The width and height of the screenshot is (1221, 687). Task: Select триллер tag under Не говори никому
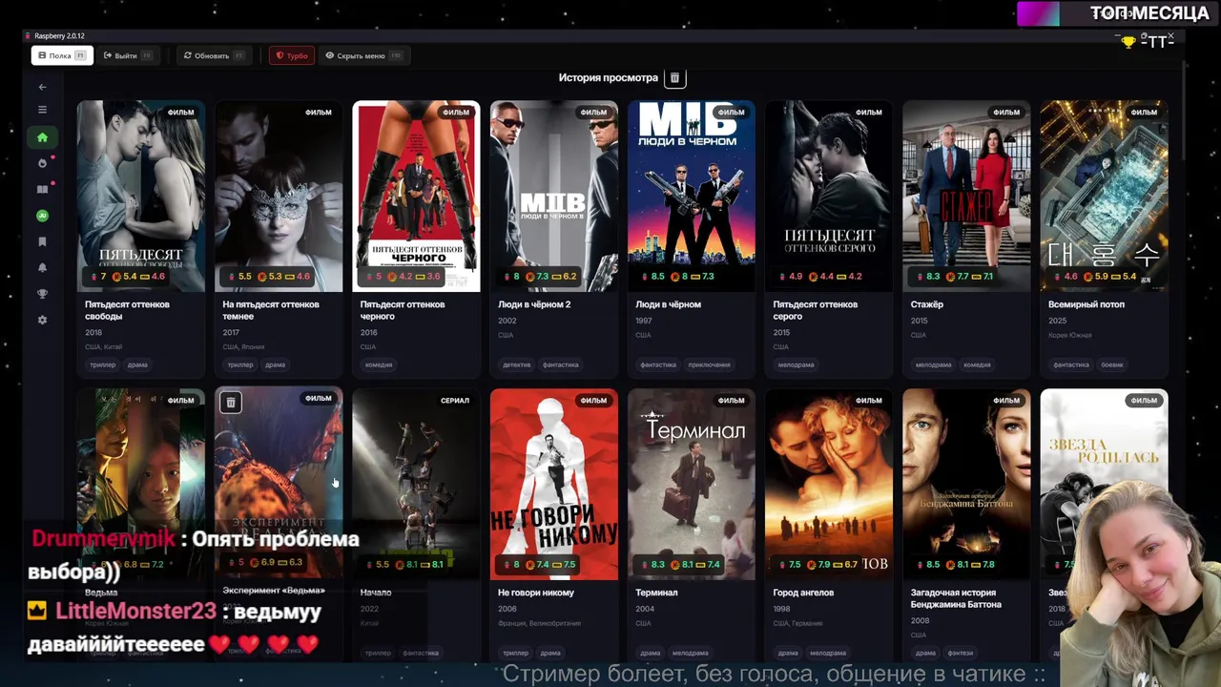click(x=515, y=653)
